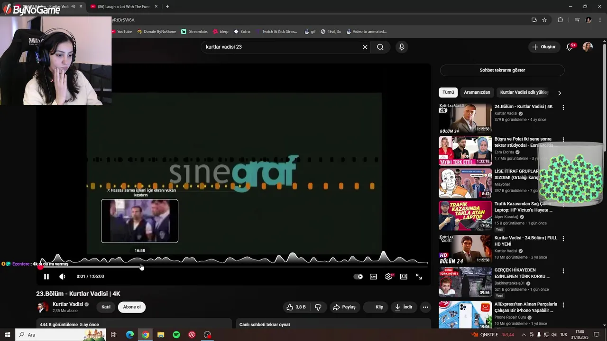Image resolution: width=607 pixels, height=341 pixels.
Task: Like the 23.Bölüm video
Action: pos(296,307)
